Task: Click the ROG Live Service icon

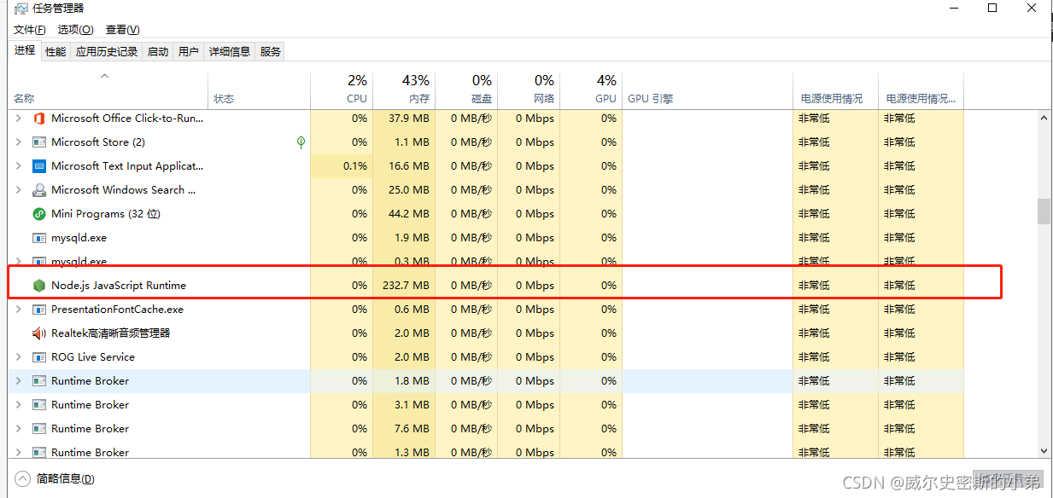Action: [x=38, y=356]
